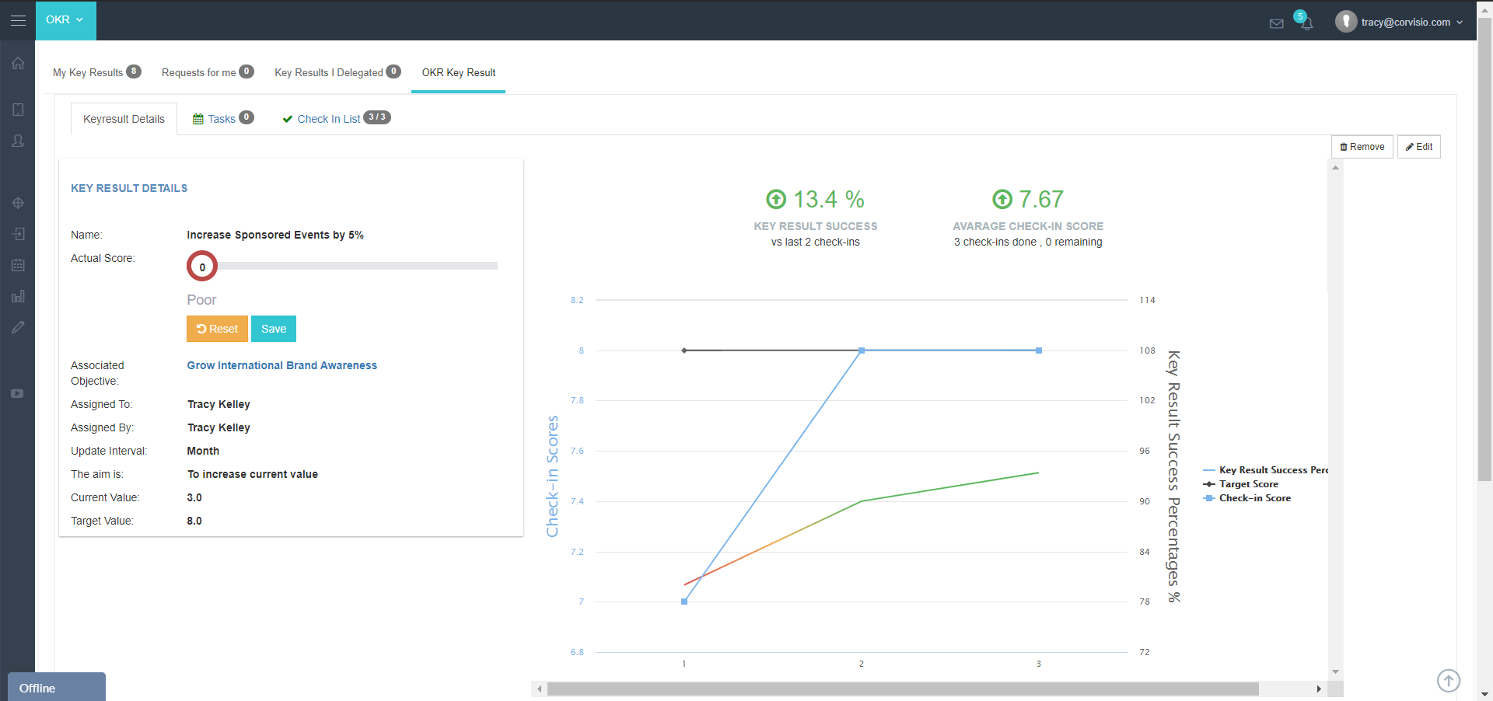Viewport: 1493px width, 701px height.
Task: Click the Remove button
Action: pyautogui.click(x=1362, y=147)
